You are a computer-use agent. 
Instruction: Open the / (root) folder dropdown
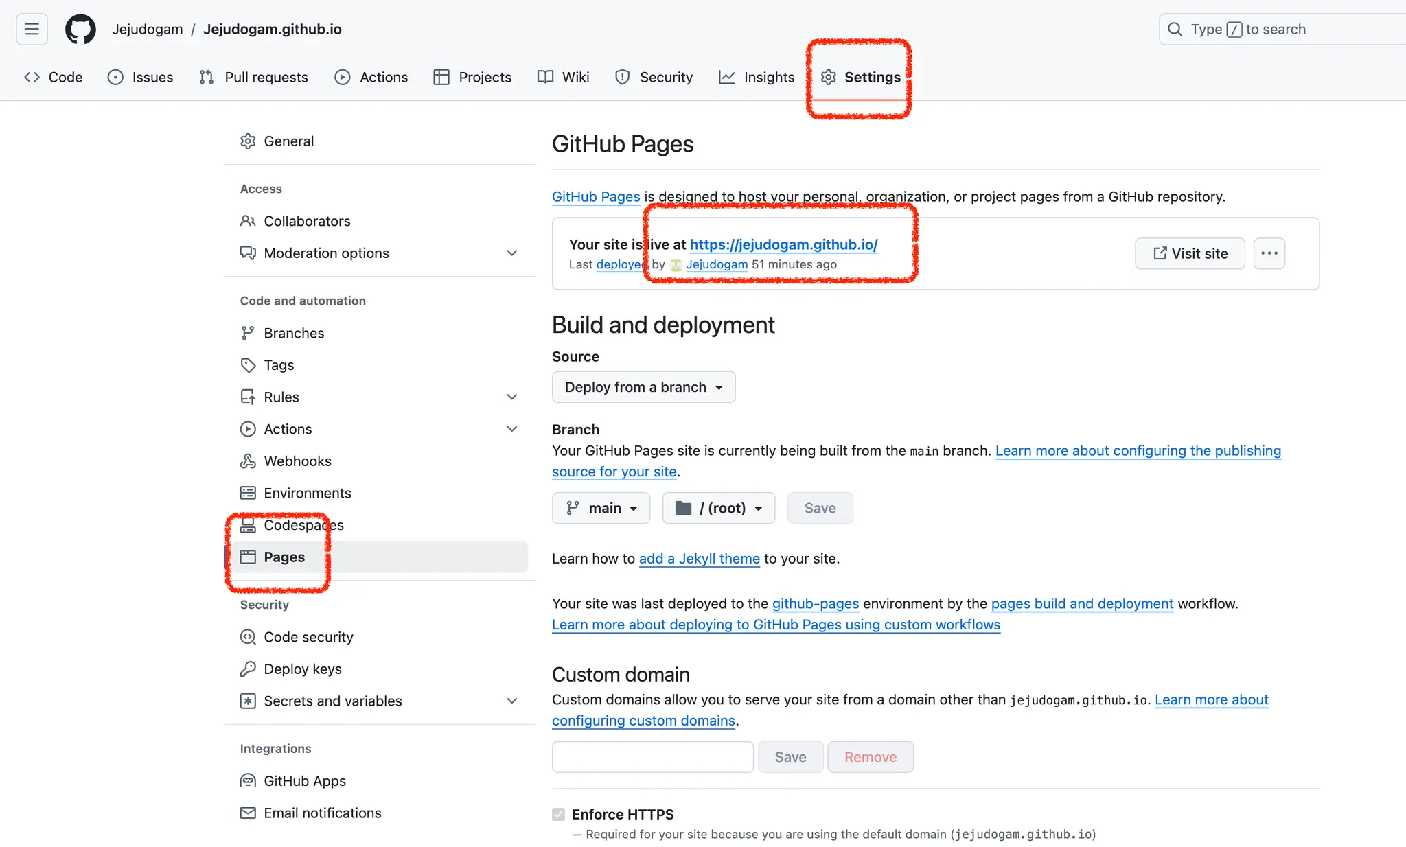(x=718, y=508)
